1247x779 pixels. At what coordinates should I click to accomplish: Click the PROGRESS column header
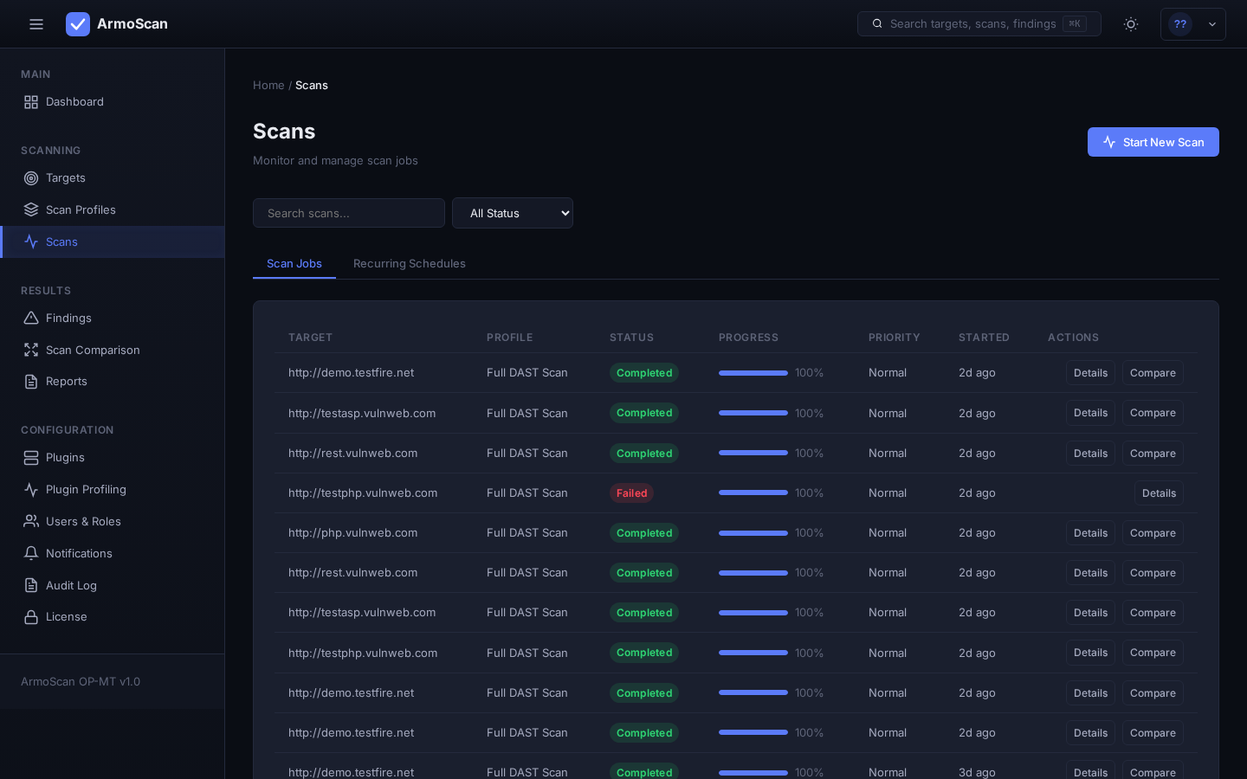click(748, 338)
